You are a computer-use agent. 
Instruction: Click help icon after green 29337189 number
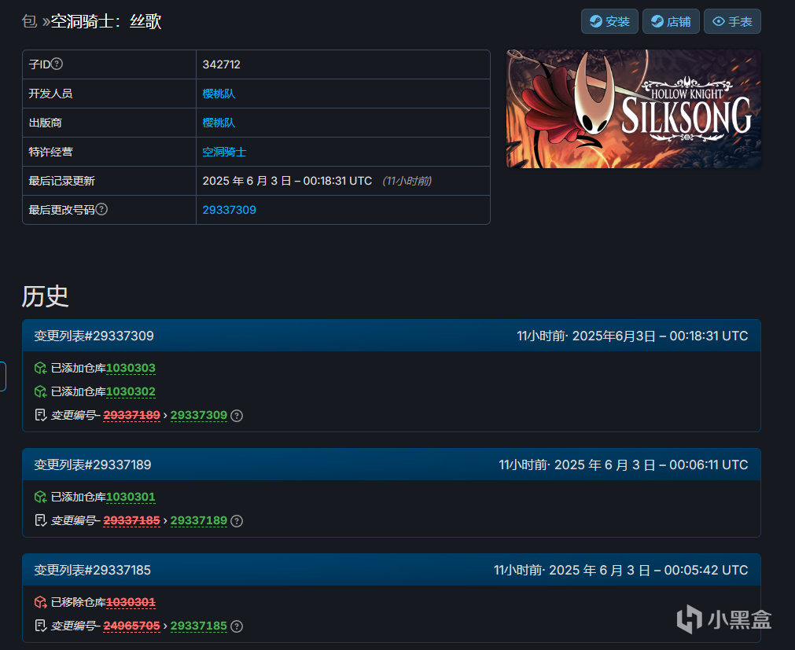[237, 521]
